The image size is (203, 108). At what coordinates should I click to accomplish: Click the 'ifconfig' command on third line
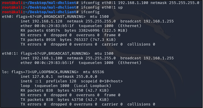pyautogui.click(x=90, y=12)
